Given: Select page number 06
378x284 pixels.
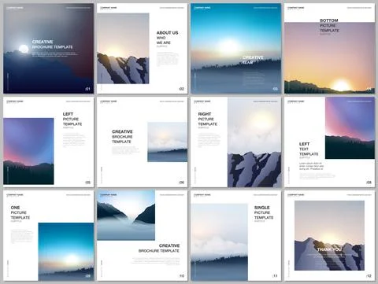Looking at the screenshot, I should coord(181,183).
